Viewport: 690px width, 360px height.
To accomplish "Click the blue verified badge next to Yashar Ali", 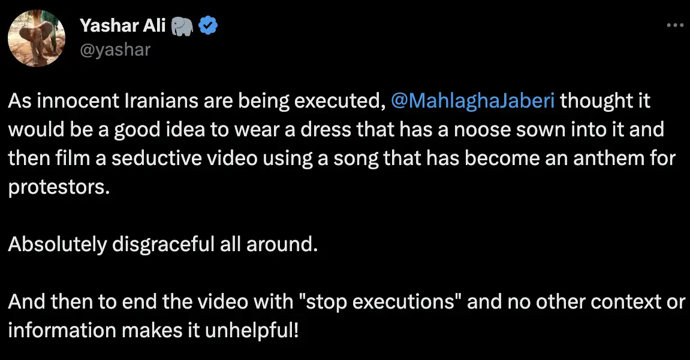I will [207, 25].
